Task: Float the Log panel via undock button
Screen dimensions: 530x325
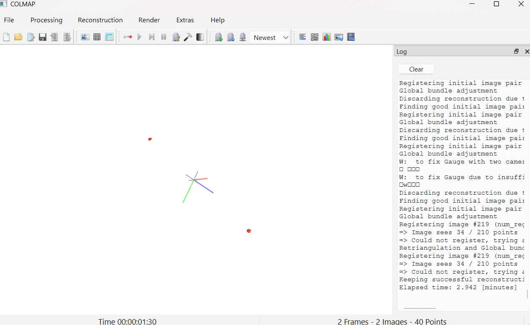Action: pos(517,51)
